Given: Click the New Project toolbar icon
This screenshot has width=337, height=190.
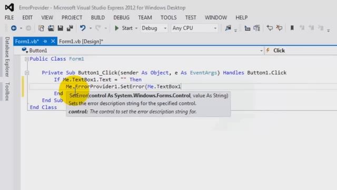Looking at the screenshot, I should tap(41, 28).
